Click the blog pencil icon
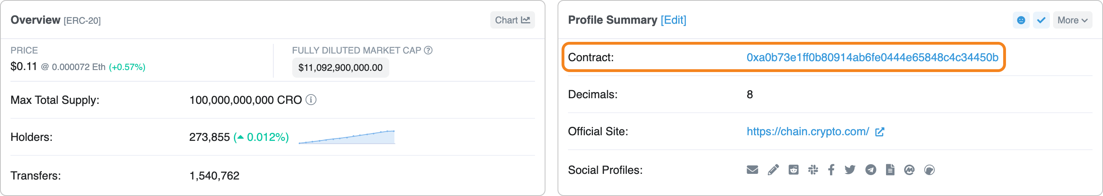The height and width of the screenshot is (196, 1103). click(x=773, y=170)
